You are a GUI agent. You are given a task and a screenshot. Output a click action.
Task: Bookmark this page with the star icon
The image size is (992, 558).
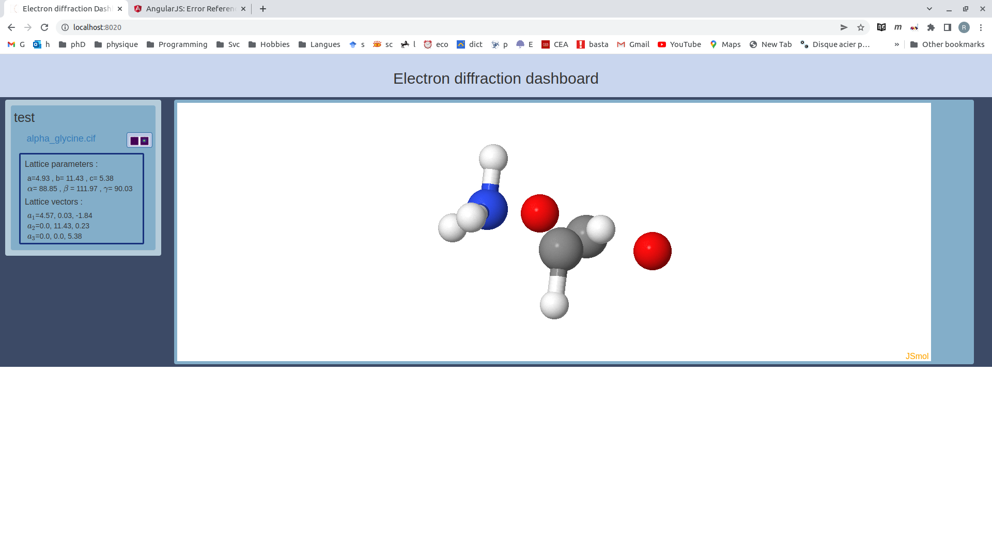pos(861,27)
